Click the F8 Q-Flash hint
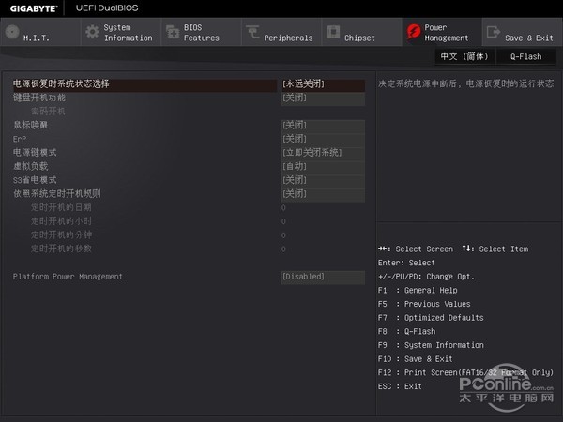Image resolution: width=563 pixels, height=422 pixels. pos(407,332)
